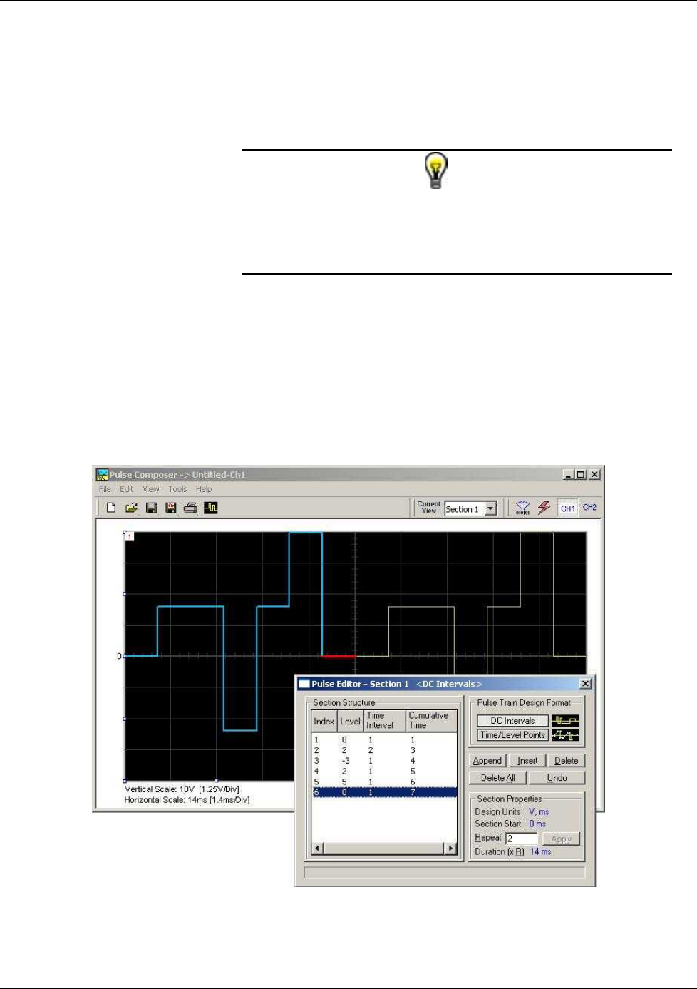Click the DC Intervals waveform icon
The width and height of the screenshot is (697, 989).
tap(565, 721)
